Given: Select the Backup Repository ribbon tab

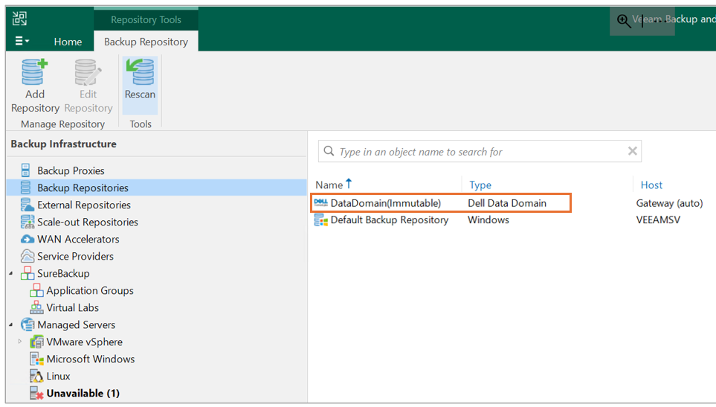Looking at the screenshot, I should (146, 42).
